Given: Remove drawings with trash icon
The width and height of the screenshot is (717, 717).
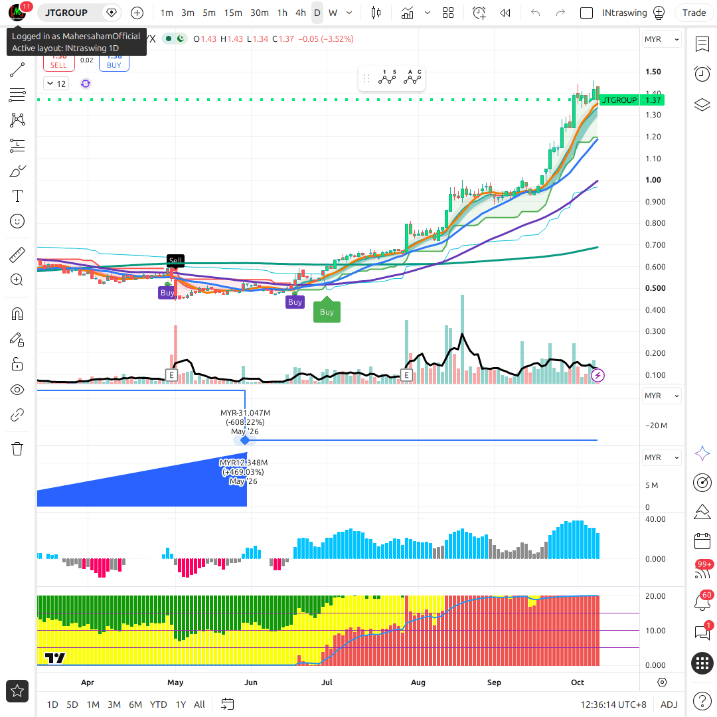Looking at the screenshot, I should pos(17,449).
